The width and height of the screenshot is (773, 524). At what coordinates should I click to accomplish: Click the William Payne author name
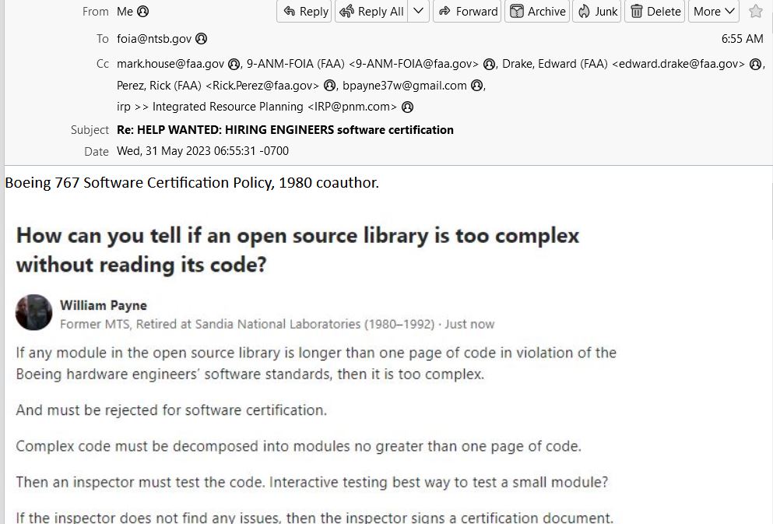pyautogui.click(x=104, y=306)
